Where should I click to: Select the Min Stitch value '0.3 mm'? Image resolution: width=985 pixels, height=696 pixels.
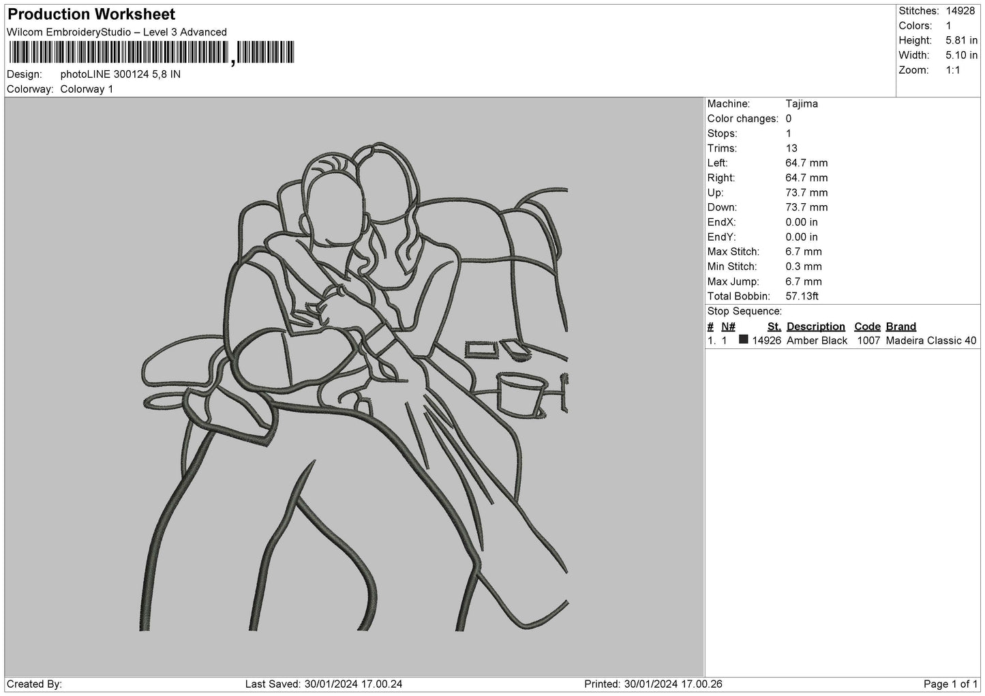point(804,267)
